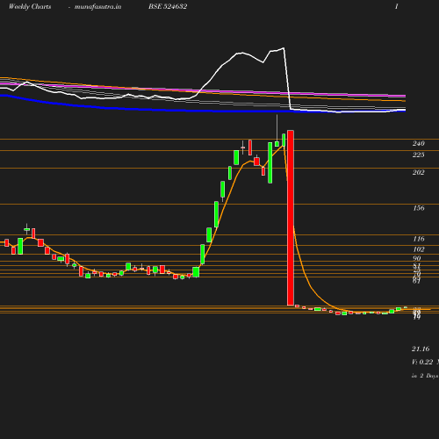Click the 225 price level label
439x439 pixels.
(419, 155)
